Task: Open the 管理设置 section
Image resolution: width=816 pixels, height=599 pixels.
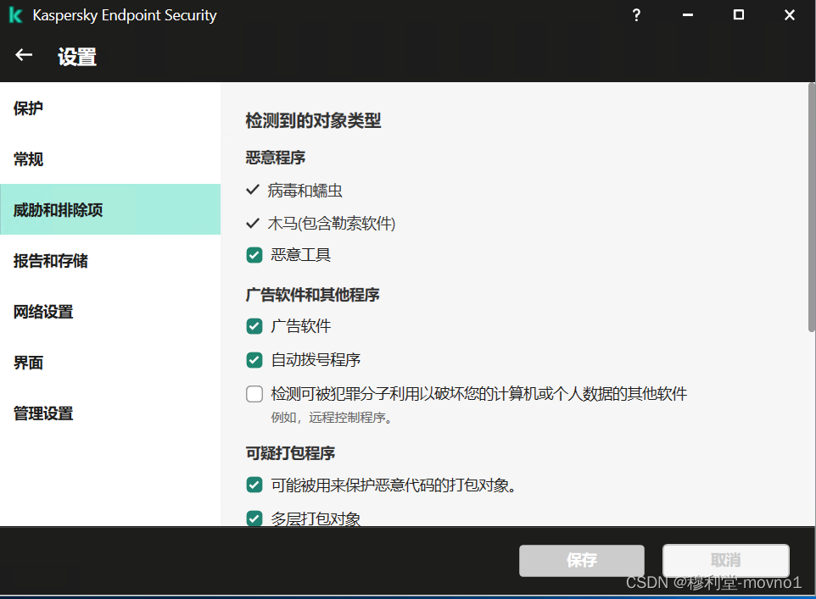Action: pyautogui.click(x=110, y=413)
